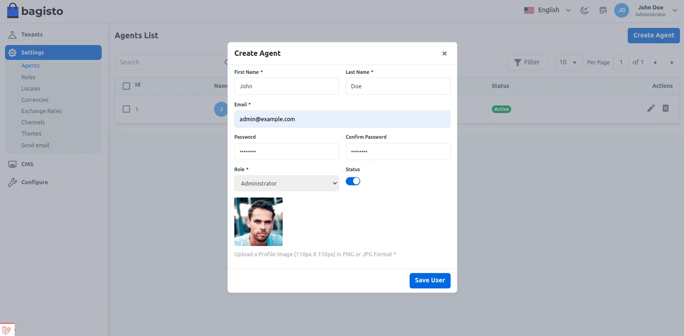This screenshot has height=336, width=684.
Task: Open the Role dropdown showing Administrator
Action: tap(286, 183)
